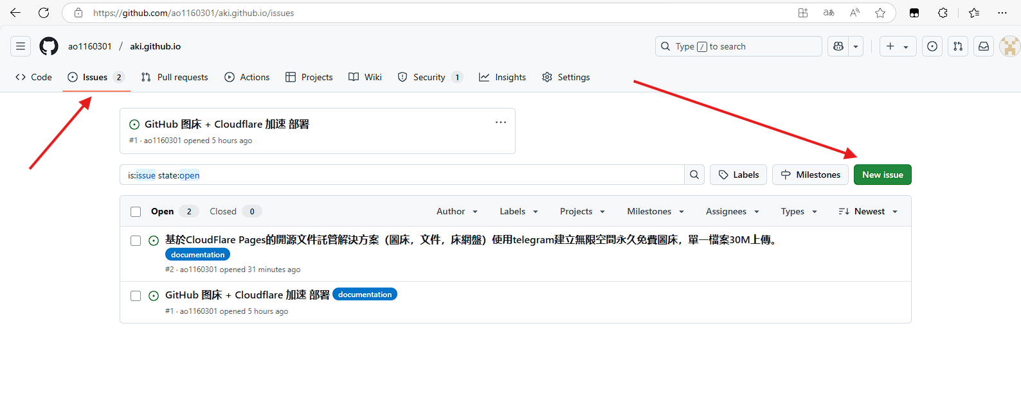The width and height of the screenshot is (1021, 396).
Task: Open the Milestones button
Action: (x=810, y=175)
